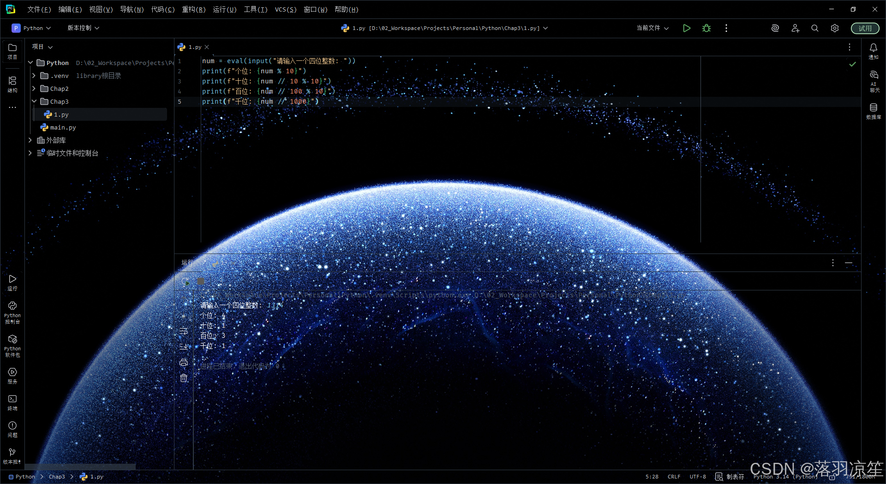The image size is (886, 484).
Task: Toggle soft-wrap in Run console
Action: pos(184,331)
